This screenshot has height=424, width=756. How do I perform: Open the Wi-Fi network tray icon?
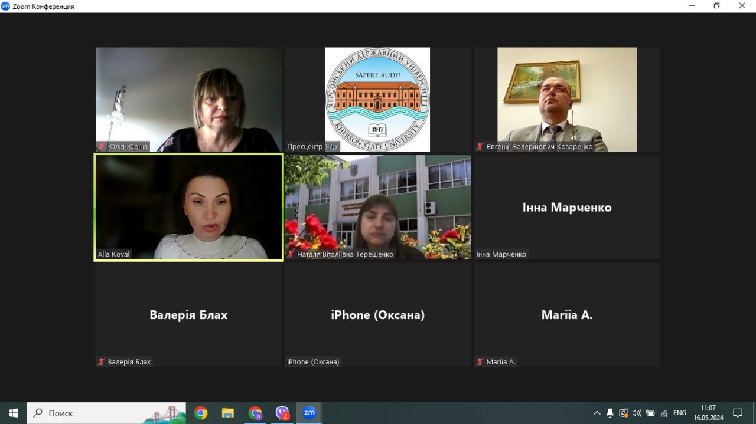click(x=664, y=413)
